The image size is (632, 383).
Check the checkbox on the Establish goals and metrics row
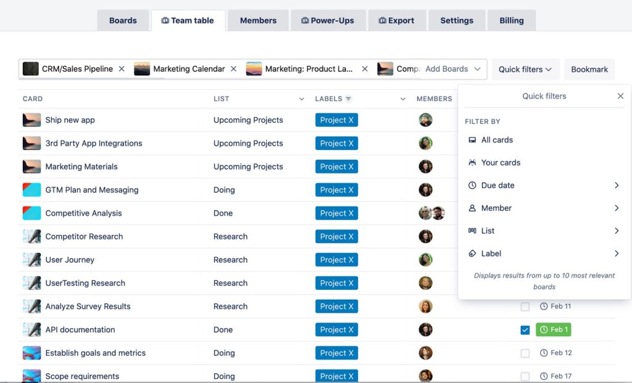[525, 353]
